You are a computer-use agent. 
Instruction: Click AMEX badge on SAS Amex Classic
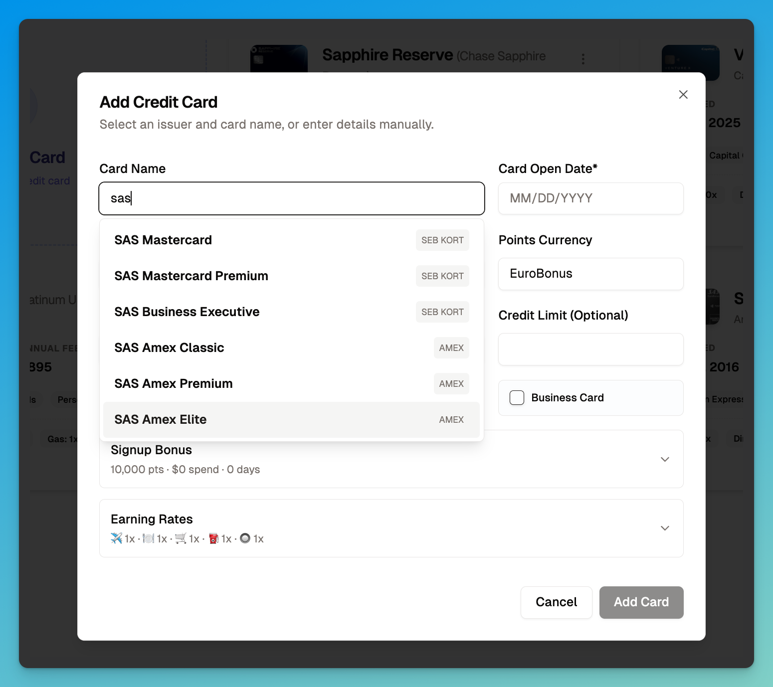[x=451, y=348]
